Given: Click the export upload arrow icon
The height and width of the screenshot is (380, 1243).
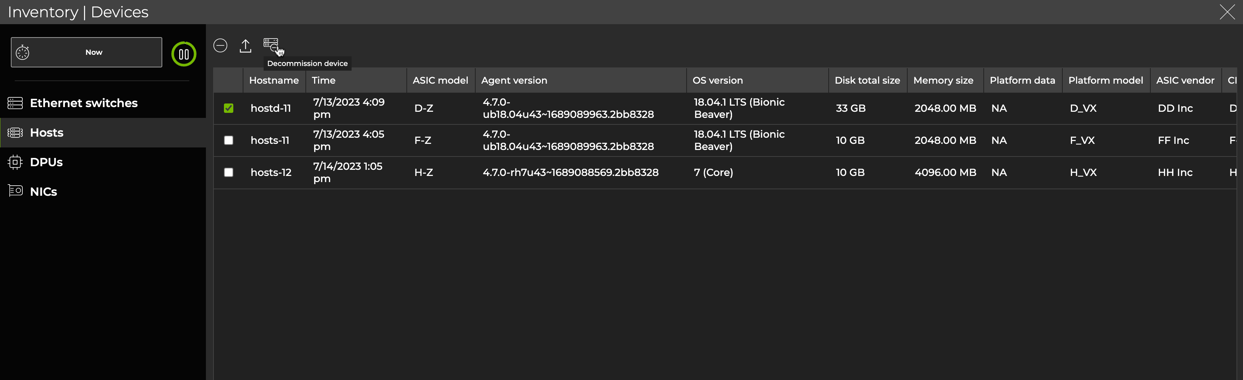Looking at the screenshot, I should click(x=245, y=46).
